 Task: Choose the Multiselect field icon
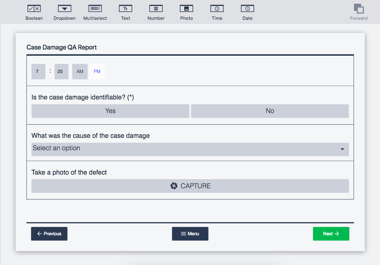[x=95, y=9]
